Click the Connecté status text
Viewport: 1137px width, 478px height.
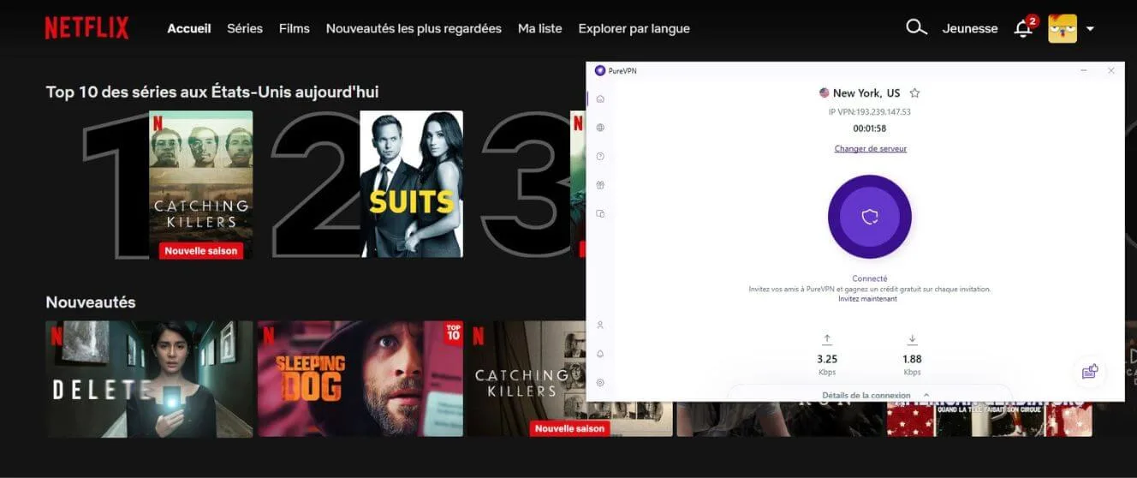[870, 278]
